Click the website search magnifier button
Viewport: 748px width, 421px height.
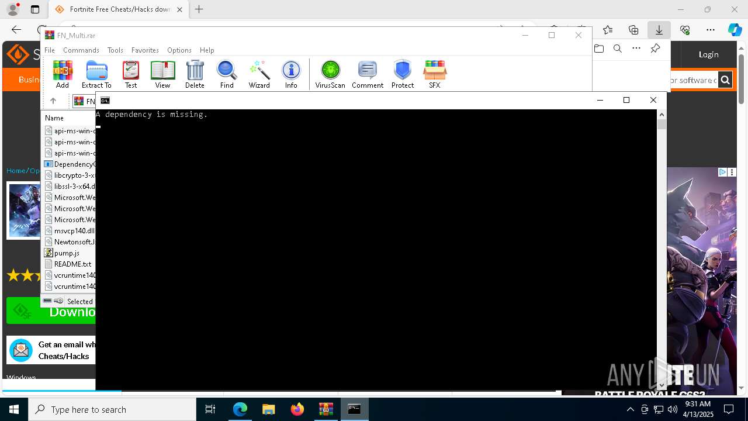point(725,80)
